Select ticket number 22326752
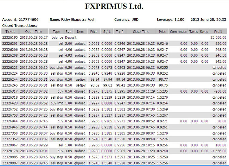Viewport: 229px width, 166px height. pyautogui.click(x=10, y=109)
